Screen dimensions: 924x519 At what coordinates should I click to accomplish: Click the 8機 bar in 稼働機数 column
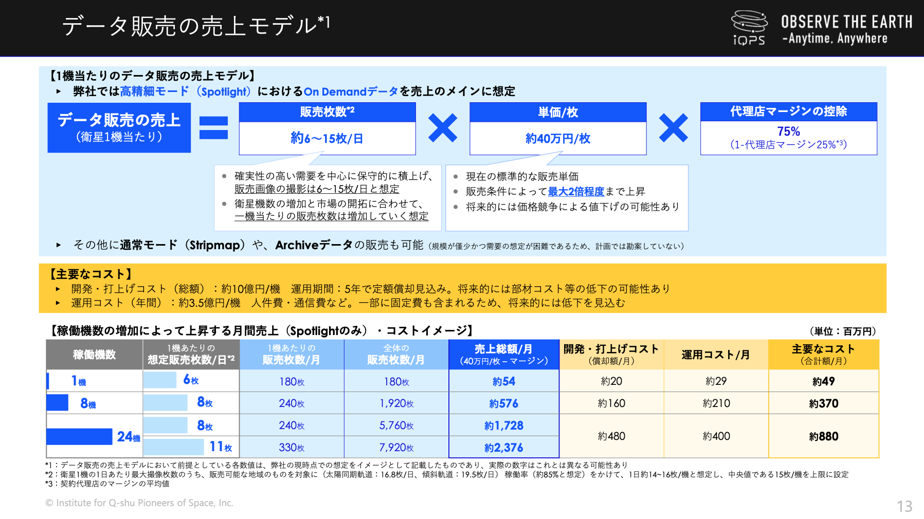coord(57,402)
